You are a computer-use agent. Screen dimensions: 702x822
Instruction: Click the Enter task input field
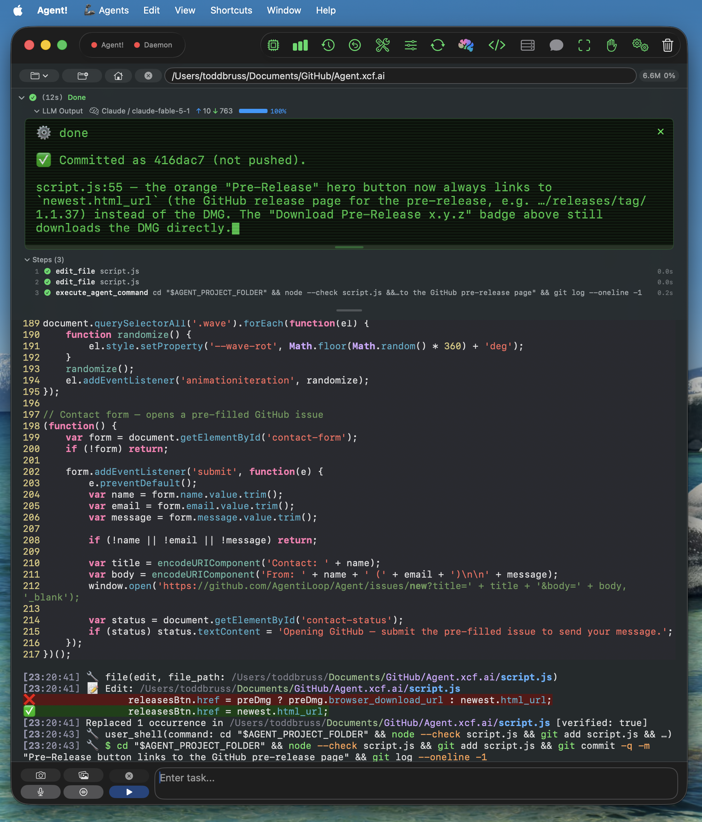[x=416, y=783]
